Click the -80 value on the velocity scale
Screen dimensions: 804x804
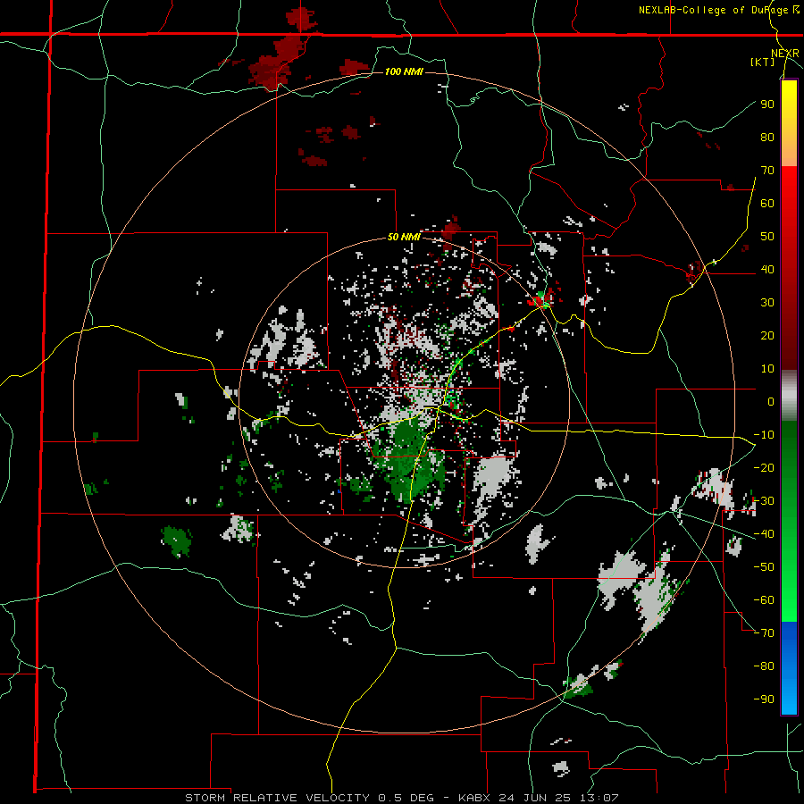(764, 666)
